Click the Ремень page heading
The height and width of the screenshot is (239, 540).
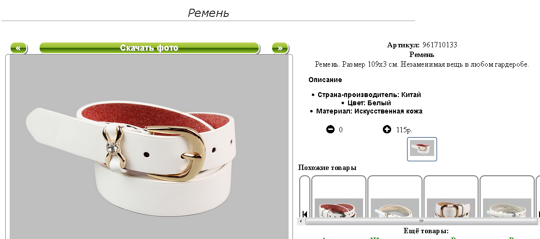tap(208, 13)
